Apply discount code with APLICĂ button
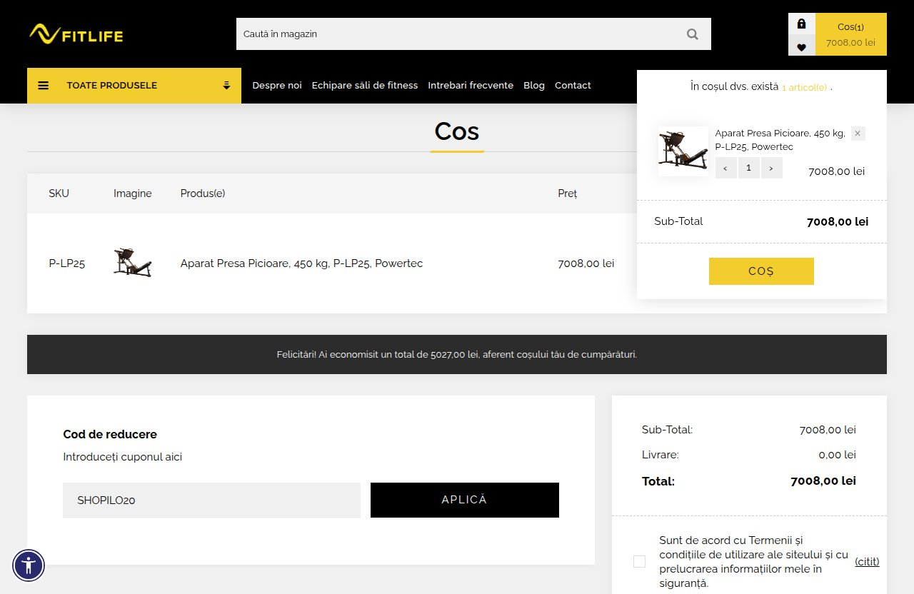 465,500
